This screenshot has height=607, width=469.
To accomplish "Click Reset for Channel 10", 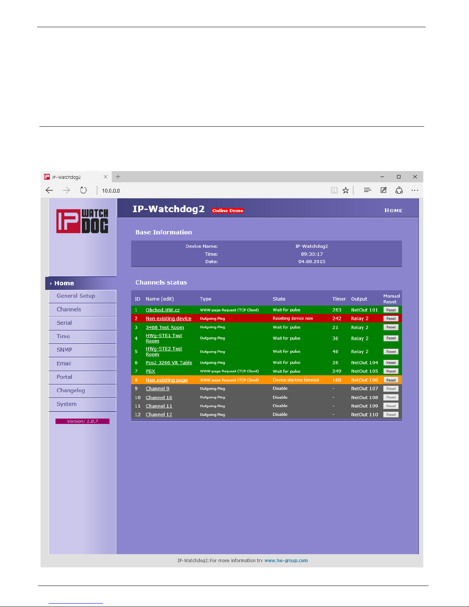I will pos(391,398).
